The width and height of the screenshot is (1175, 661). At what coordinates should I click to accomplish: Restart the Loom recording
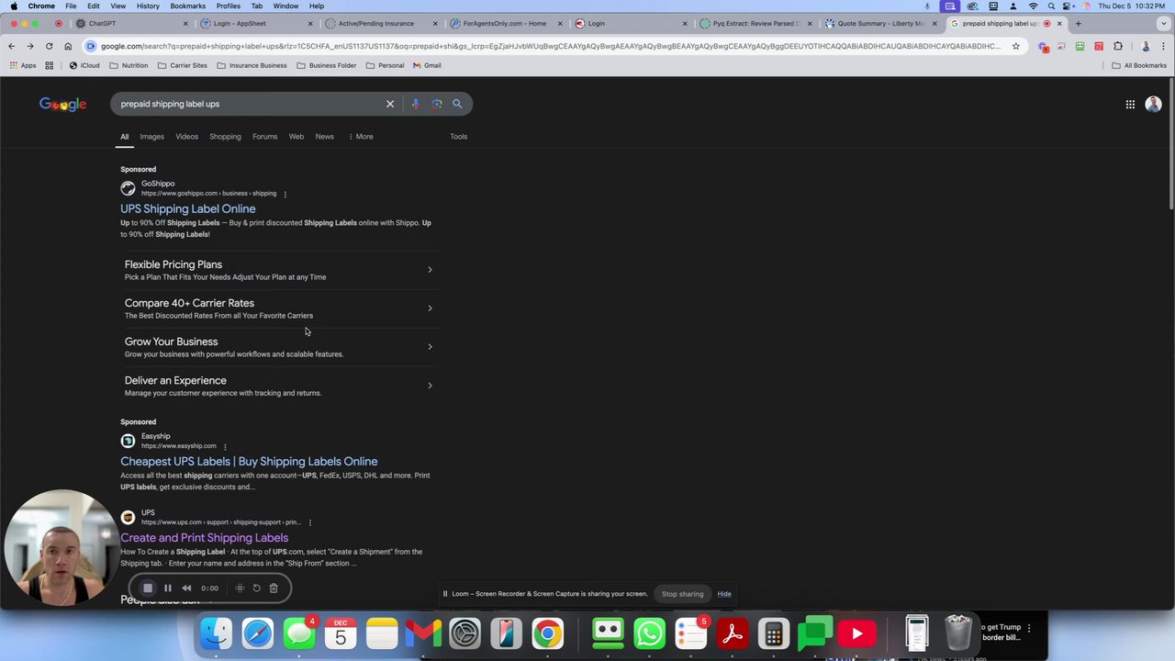257,588
